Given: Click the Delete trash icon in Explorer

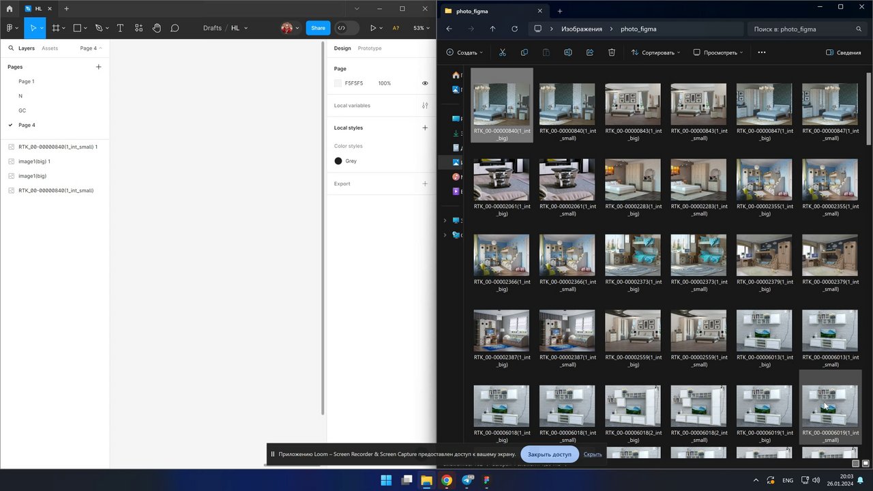Looking at the screenshot, I should tap(612, 53).
